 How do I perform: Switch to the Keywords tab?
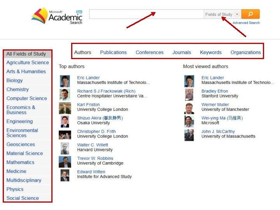(211, 52)
